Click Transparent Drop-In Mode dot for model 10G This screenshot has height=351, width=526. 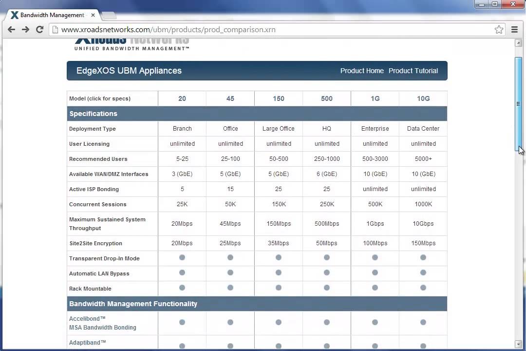pyautogui.click(x=423, y=257)
